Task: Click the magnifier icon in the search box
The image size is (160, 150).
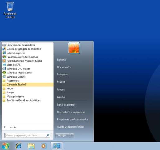Action: (x=48, y=135)
